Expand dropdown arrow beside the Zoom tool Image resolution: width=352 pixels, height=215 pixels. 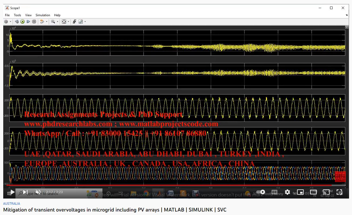57,22
